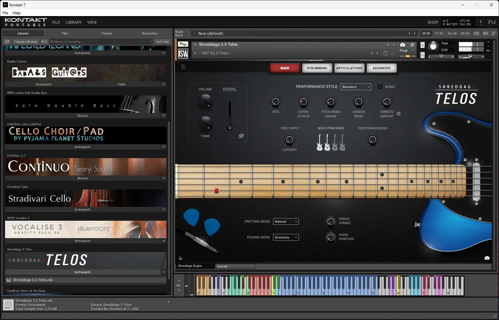Switch to the Files tab
This screenshot has height=320, width=499.
65,33
